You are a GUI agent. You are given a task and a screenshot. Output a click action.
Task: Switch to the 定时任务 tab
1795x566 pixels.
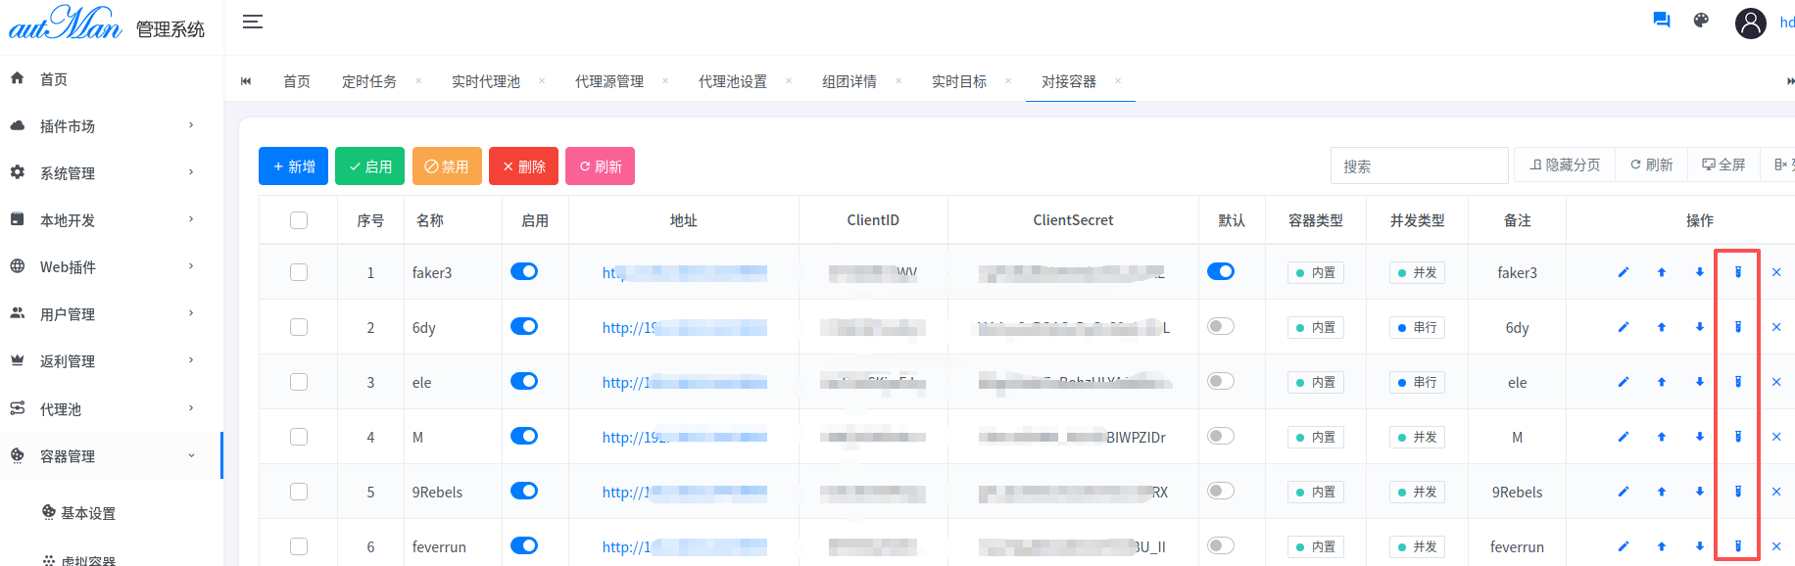368,81
